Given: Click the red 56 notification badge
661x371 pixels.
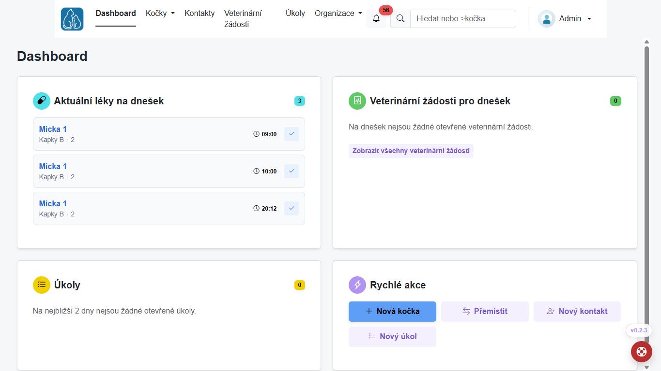Looking at the screenshot, I should click(386, 10).
